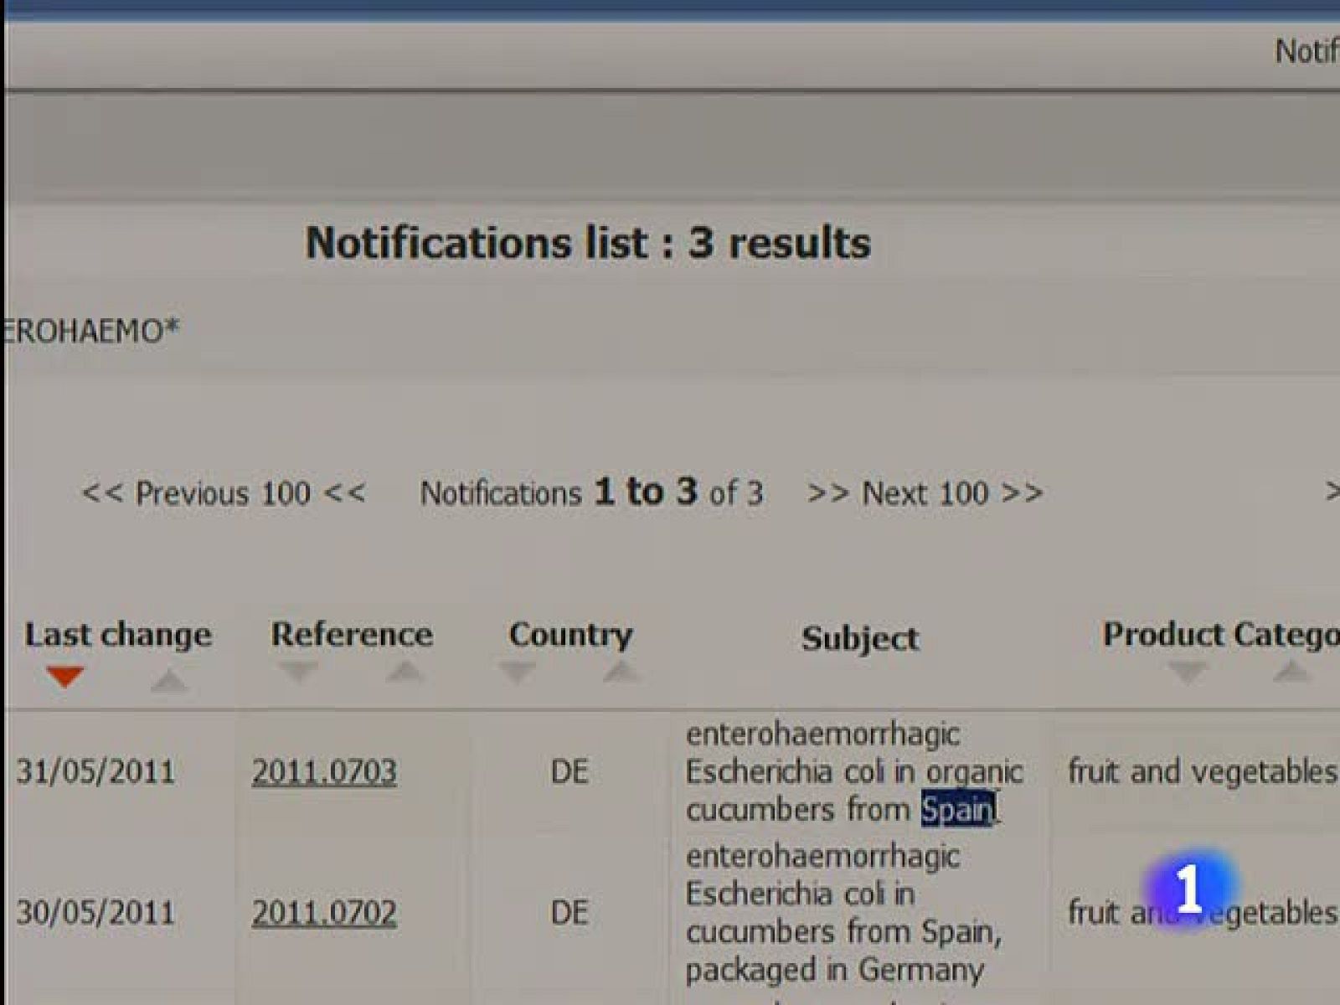Click fruit and vegetables in first row
This screenshot has height=1005, width=1340.
[1201, 771]
